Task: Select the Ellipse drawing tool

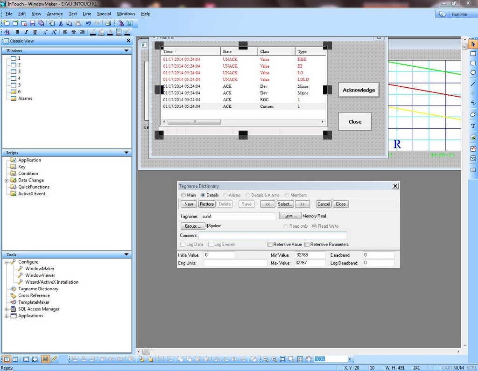Action: (473, 72)
